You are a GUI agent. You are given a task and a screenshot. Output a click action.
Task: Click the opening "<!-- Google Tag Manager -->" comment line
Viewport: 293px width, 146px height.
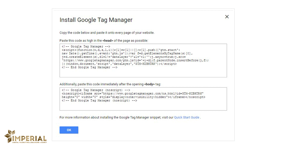point(86,46)
